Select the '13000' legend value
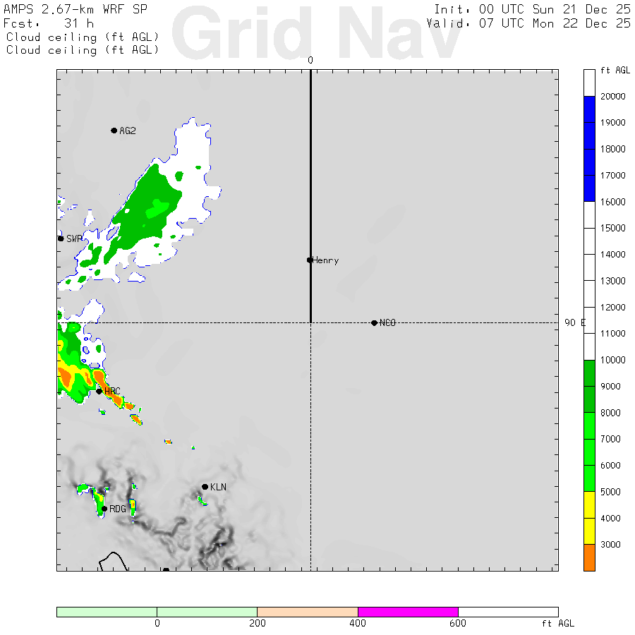This screenshot has height=635, width=635. [x=612, y=281]
